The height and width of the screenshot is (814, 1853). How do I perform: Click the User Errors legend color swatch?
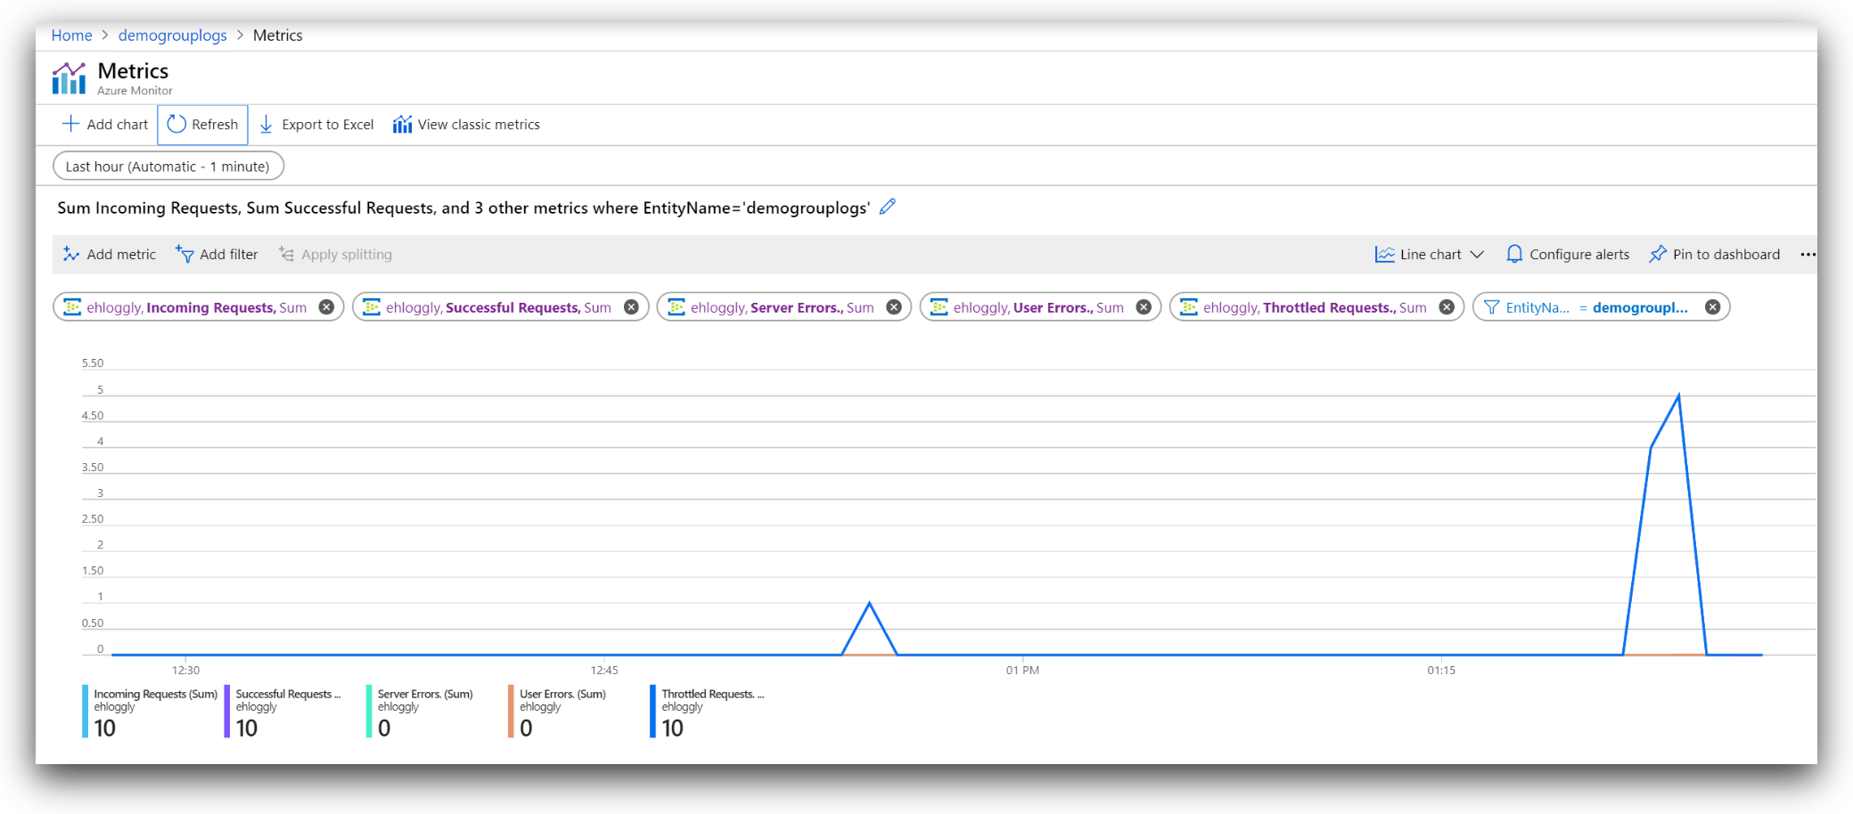(511, 711)
